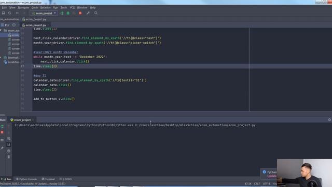Open the Navigate menu
Screen dimensions: 332x187
[23, 8]
